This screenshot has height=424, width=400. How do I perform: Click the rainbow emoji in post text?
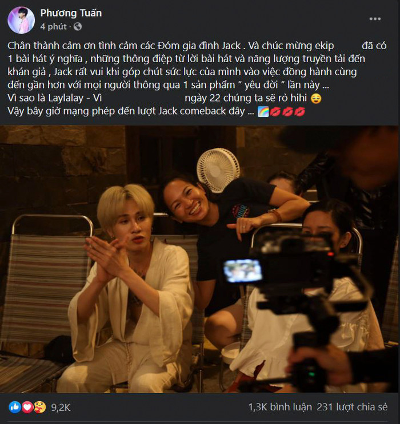(263, 111)
